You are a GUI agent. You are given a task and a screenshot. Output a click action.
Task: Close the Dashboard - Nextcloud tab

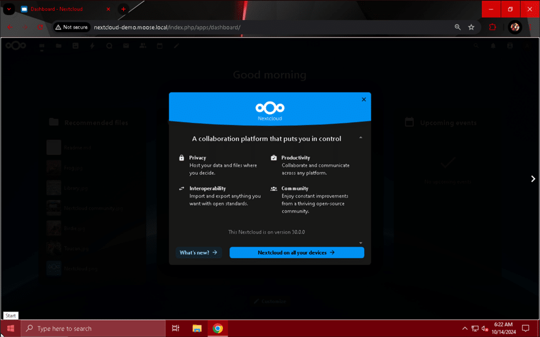(108, 9)
